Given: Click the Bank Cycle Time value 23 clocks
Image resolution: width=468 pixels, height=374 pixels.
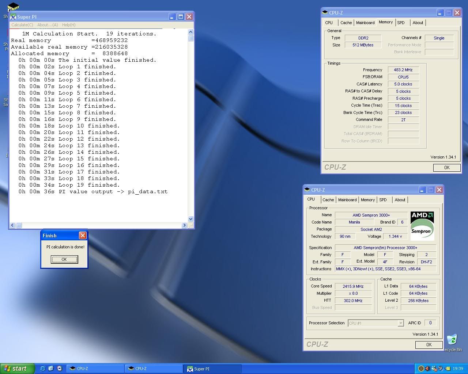Looking at the screenshot, I should click(403, 112).
